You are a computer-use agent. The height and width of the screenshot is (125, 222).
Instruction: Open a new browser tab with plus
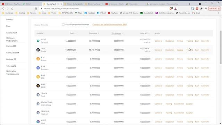click(190, 4)
